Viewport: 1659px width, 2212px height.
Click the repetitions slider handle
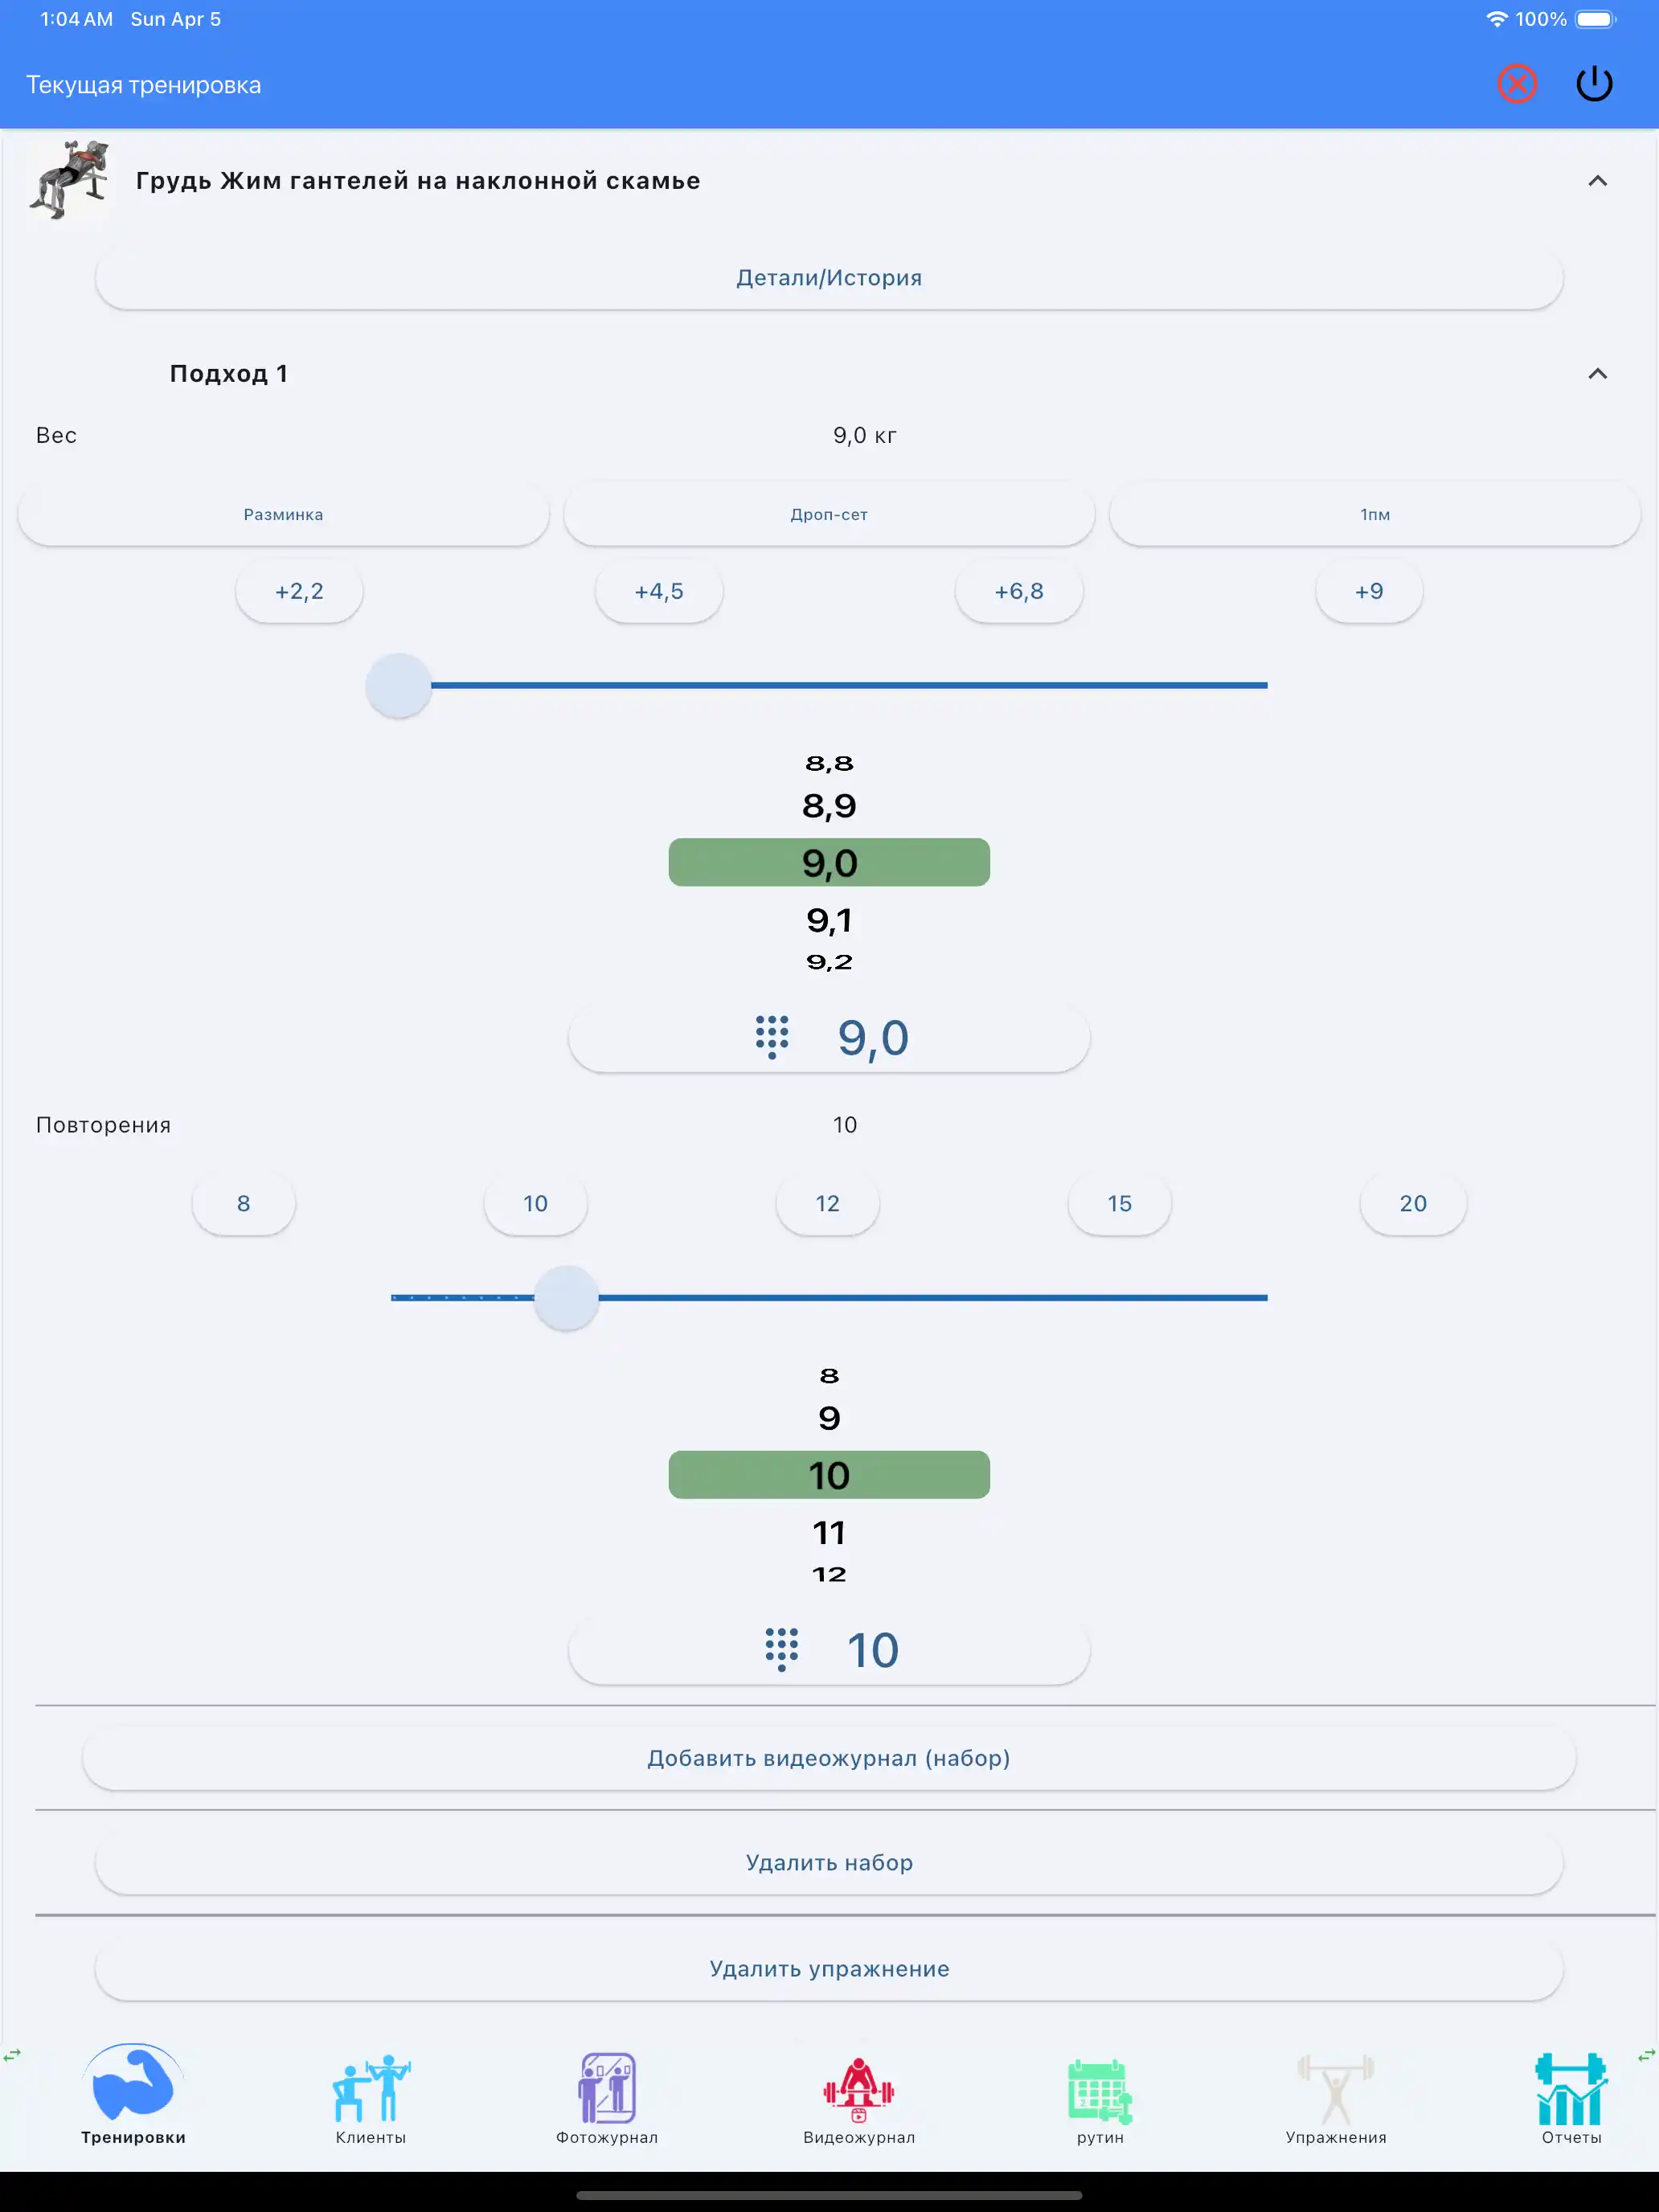(x=566, y=1297)
